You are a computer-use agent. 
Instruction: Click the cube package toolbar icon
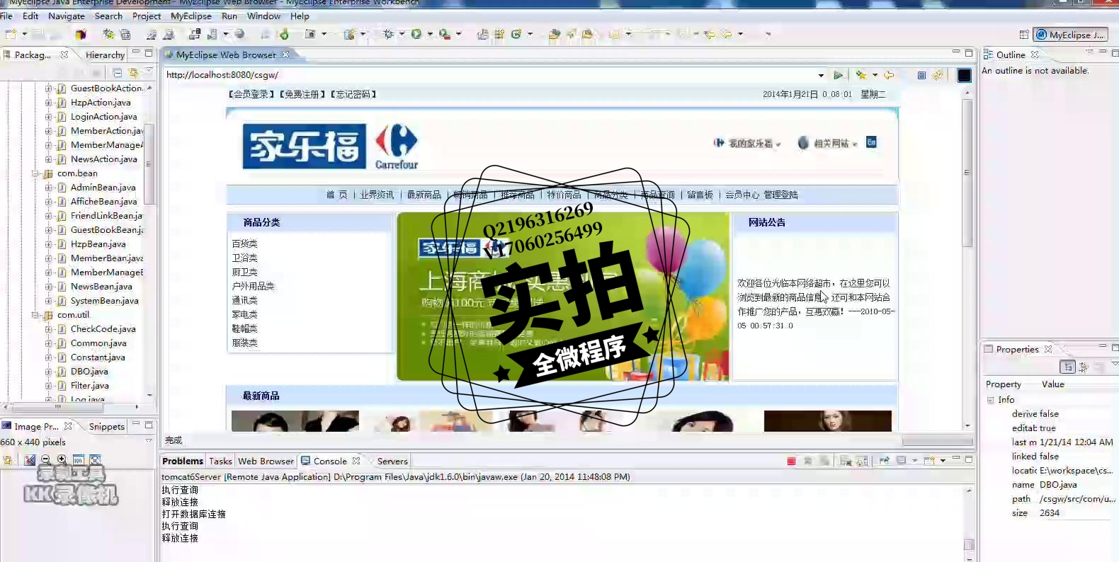(81, 34)
